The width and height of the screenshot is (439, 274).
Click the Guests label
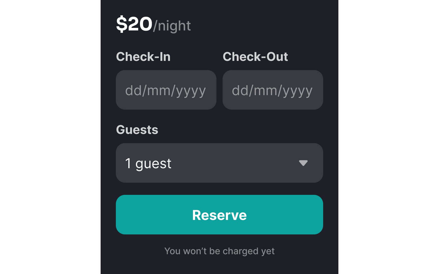[x=137, y=130]
